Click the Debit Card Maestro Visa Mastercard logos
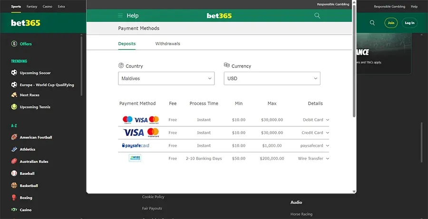Image resolution: width=428 pixels, height=219 pixels. 141,120
